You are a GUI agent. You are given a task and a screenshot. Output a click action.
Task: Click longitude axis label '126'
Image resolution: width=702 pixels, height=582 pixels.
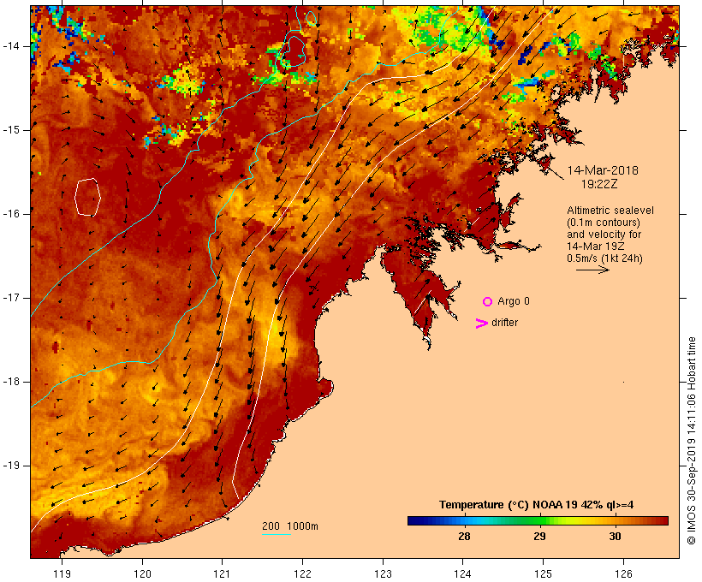[x=623, y=573]
